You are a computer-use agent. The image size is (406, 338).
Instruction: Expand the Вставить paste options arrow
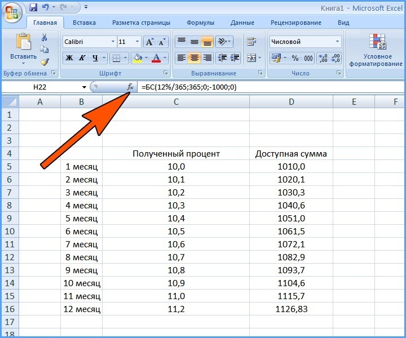pyautogui.click(x=23, y=63)
